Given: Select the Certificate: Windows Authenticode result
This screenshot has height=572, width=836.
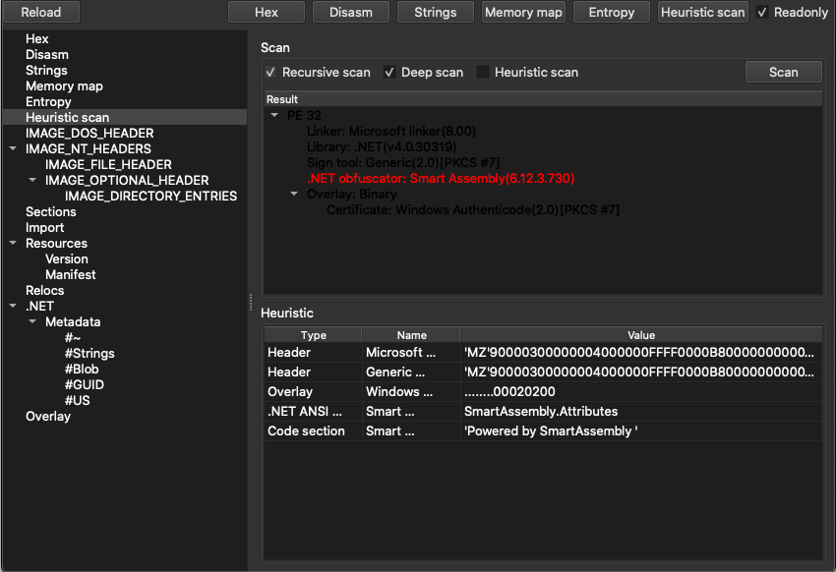Looking at the screenshot, I should tap(473, 210).
